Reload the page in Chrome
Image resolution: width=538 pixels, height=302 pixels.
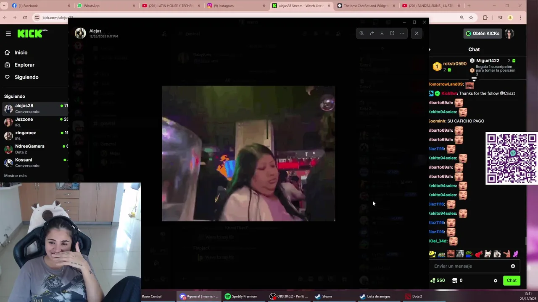25,18
